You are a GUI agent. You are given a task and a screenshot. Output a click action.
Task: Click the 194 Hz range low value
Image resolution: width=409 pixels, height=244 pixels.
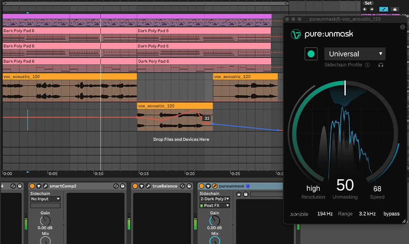tap(325, 214)
